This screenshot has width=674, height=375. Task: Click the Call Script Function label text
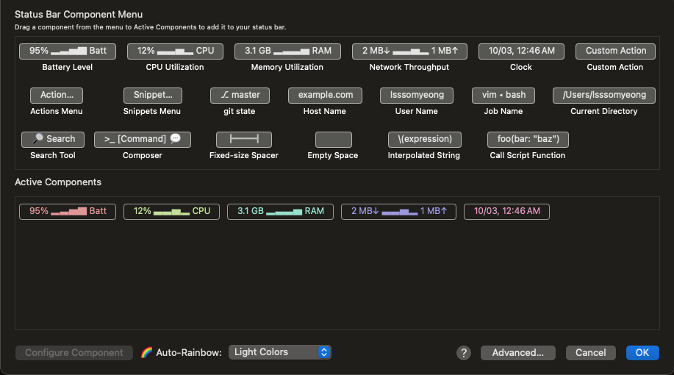click(528, 155)
